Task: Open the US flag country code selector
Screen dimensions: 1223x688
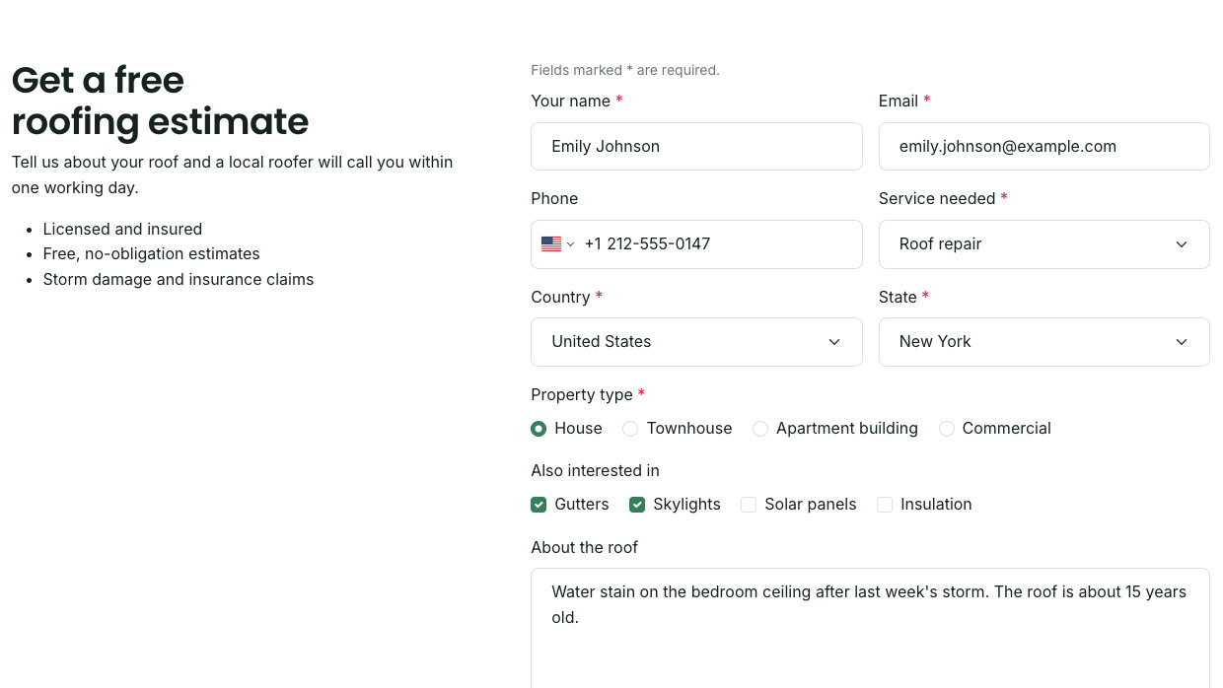Action: tap(557, 244)
